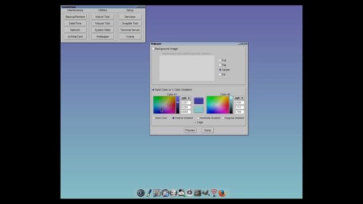Screen dimensions: 363x204
Task: Click the Color #2 red value field 0.530
Action: pos(239,103)
